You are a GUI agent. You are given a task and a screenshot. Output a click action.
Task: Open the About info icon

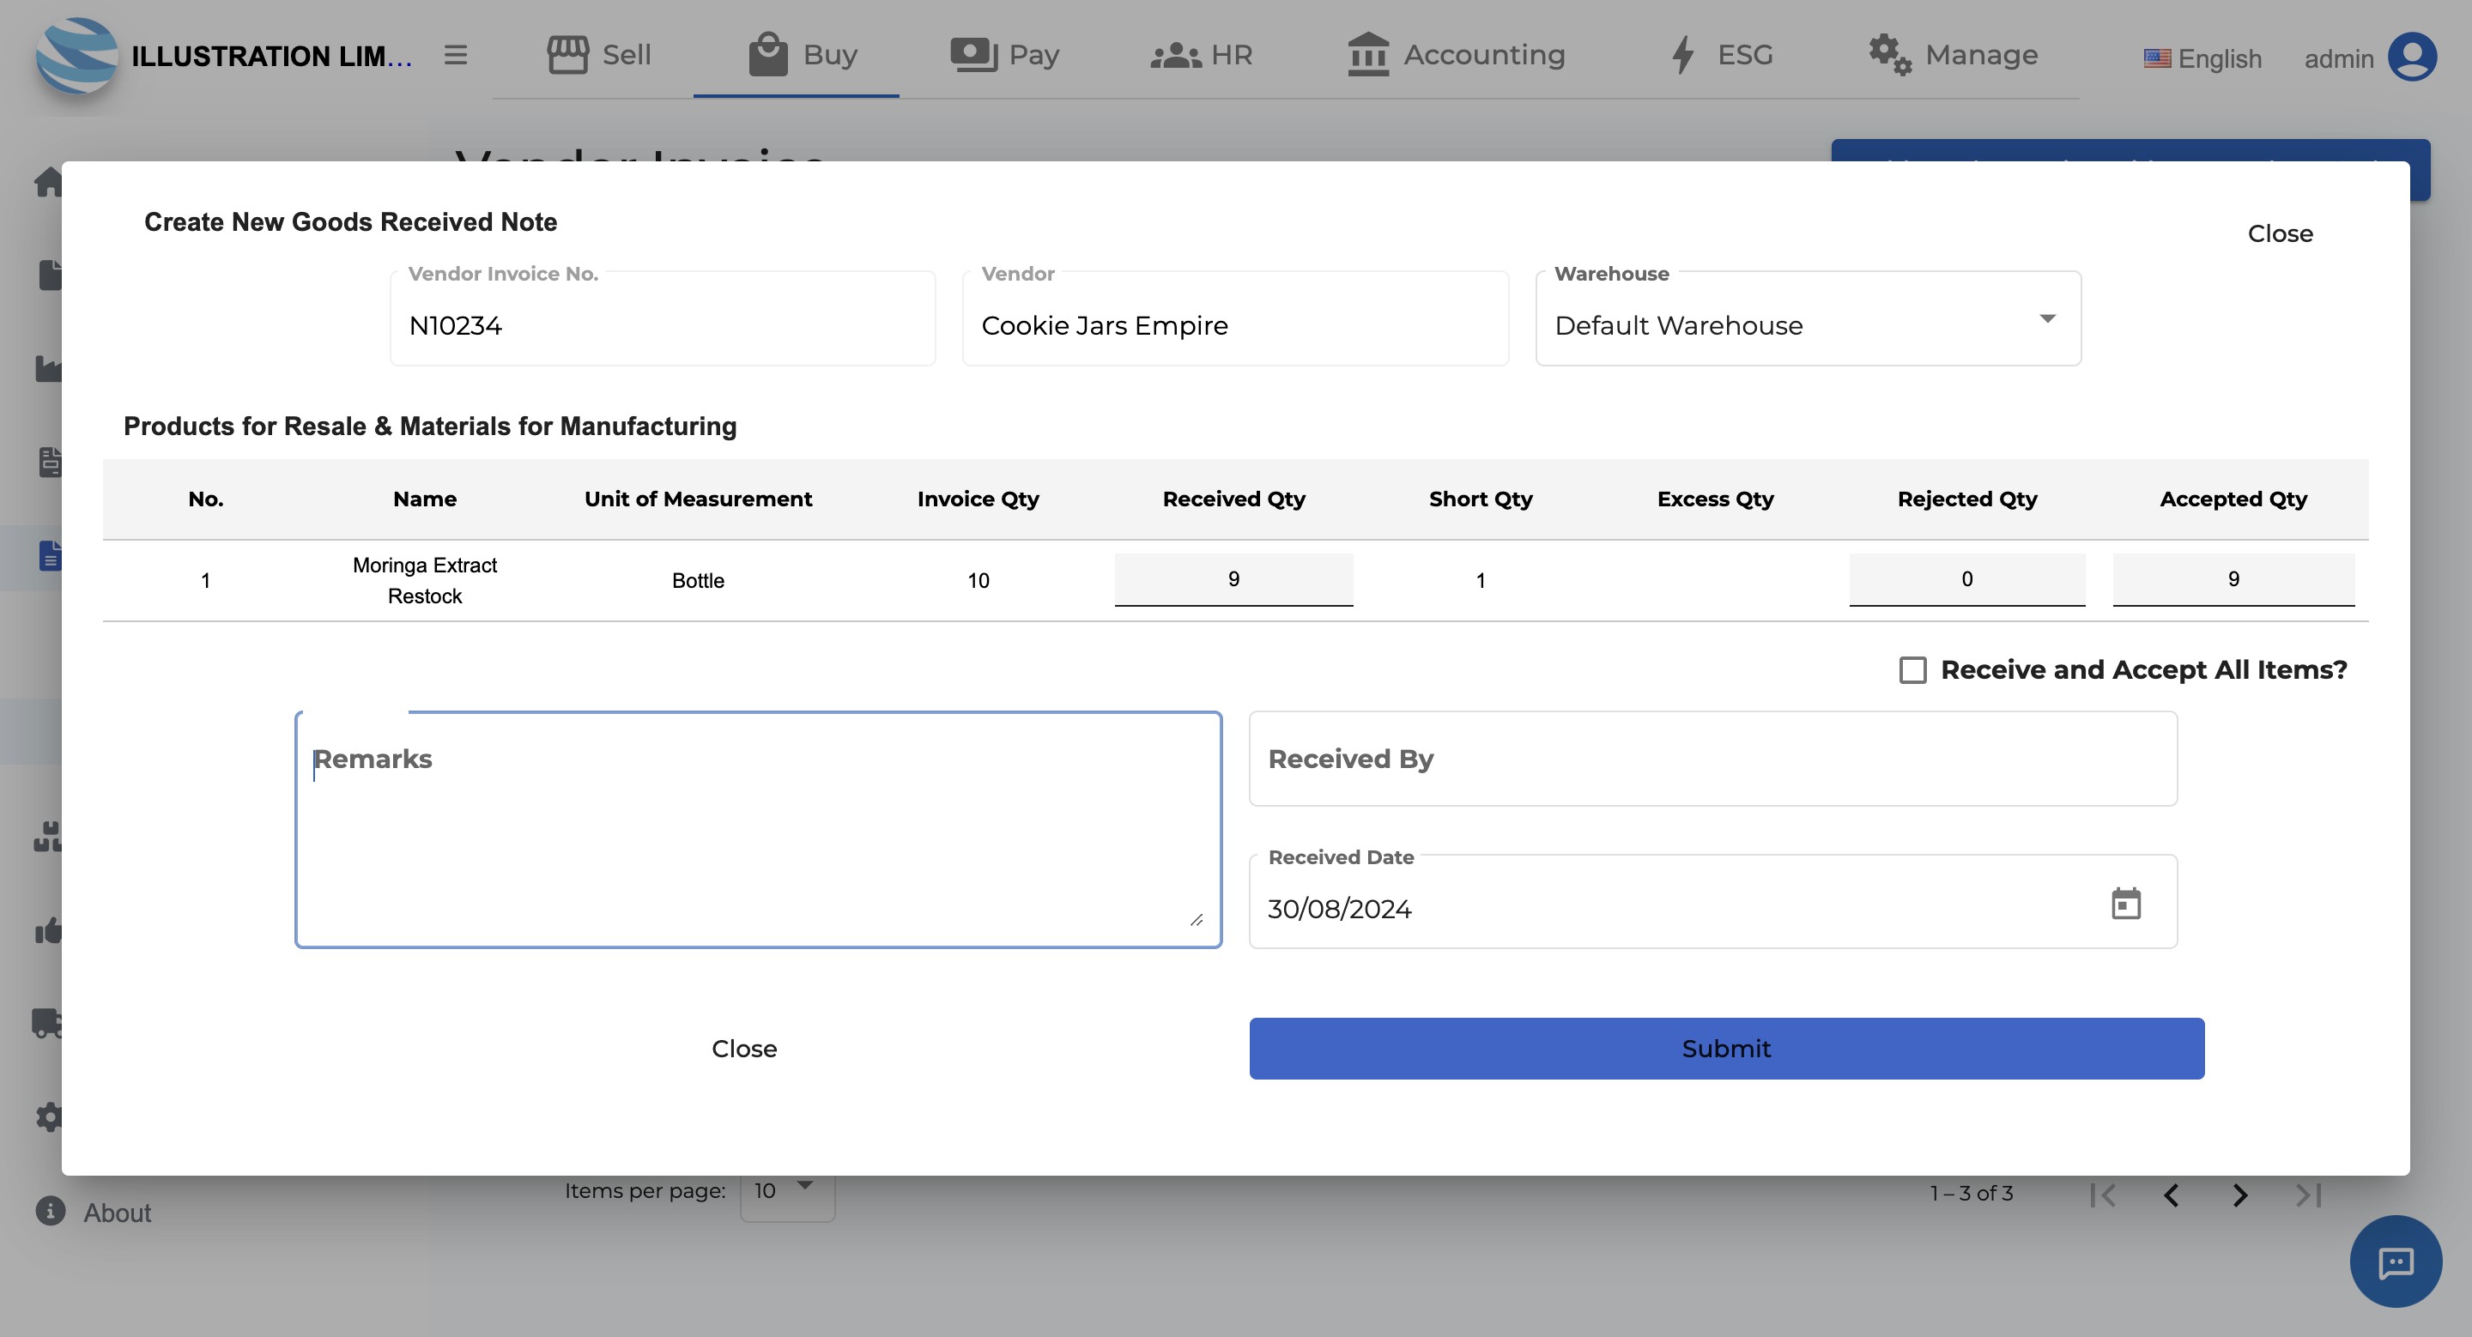click(51, 1212)
